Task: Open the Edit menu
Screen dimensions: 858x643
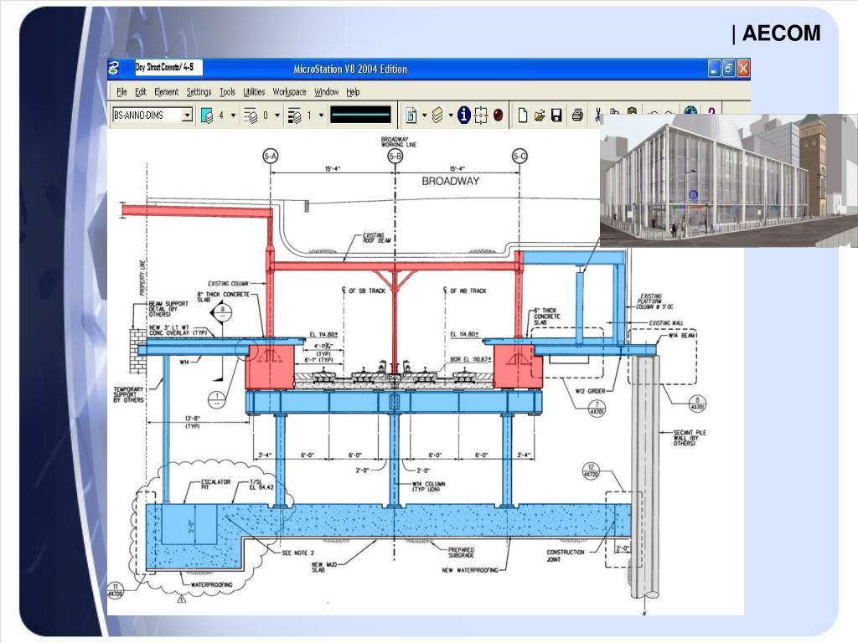Action: [141, 92]
